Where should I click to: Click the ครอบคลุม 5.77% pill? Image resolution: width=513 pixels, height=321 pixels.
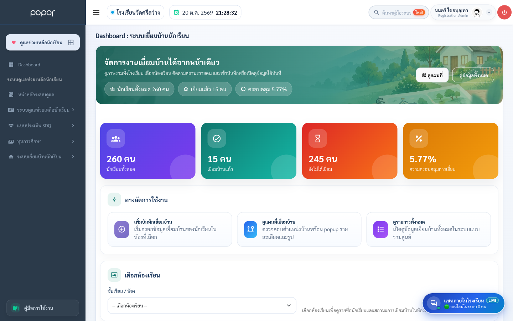264,89
